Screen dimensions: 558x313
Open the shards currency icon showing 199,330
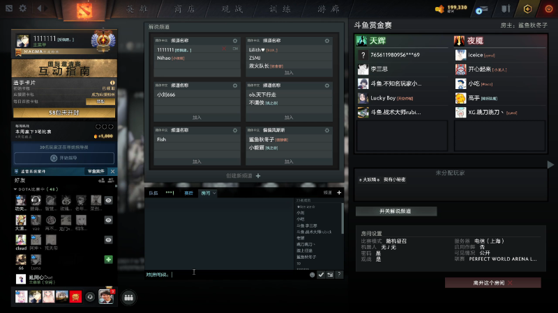(x=439, y=9)
